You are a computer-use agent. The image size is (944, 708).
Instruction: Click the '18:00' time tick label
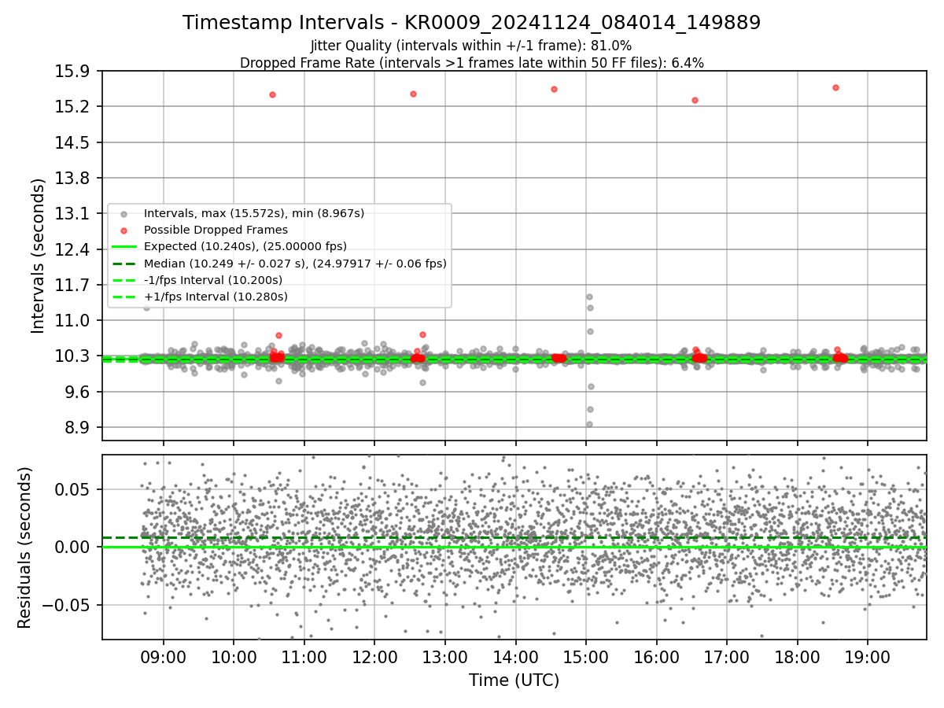click(x=797, y=658)
